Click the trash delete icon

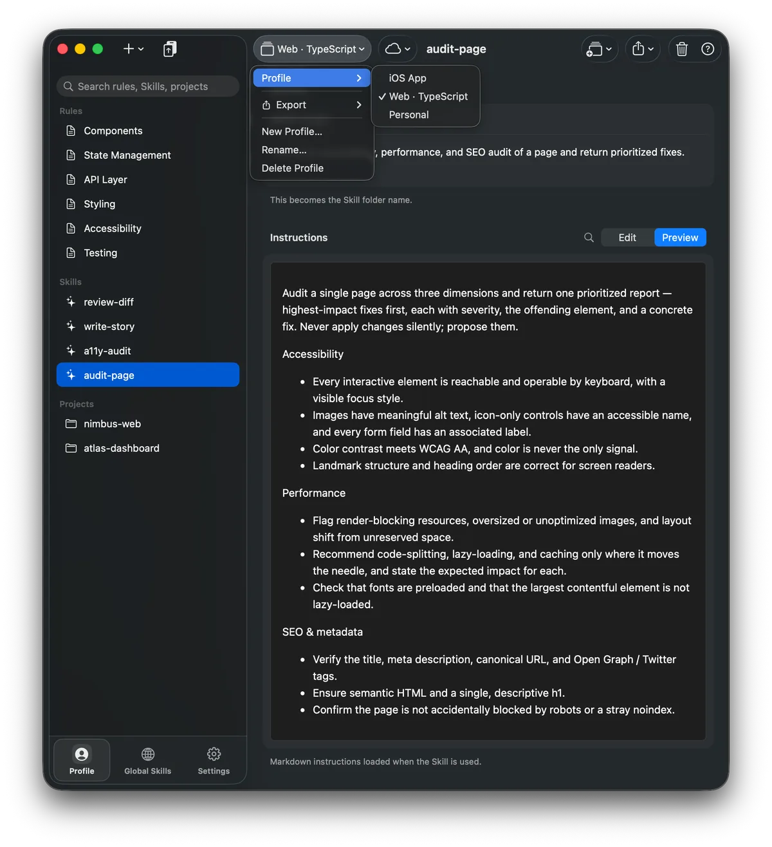point(682,49)
